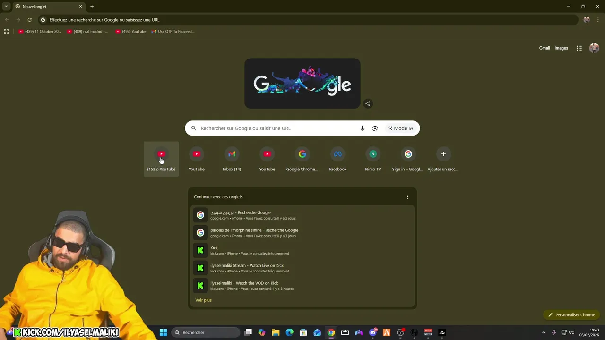Click the Google Doodle image

pos(302,84)
